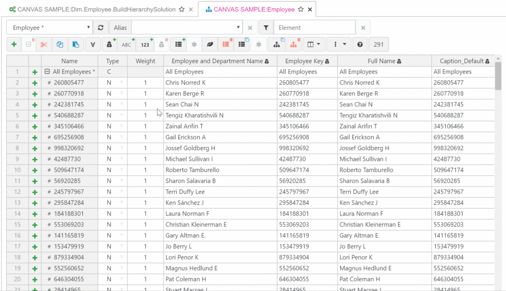Click the scissors cut icon in toolbar
506x291 pixels.
click(x=44, y=45)
